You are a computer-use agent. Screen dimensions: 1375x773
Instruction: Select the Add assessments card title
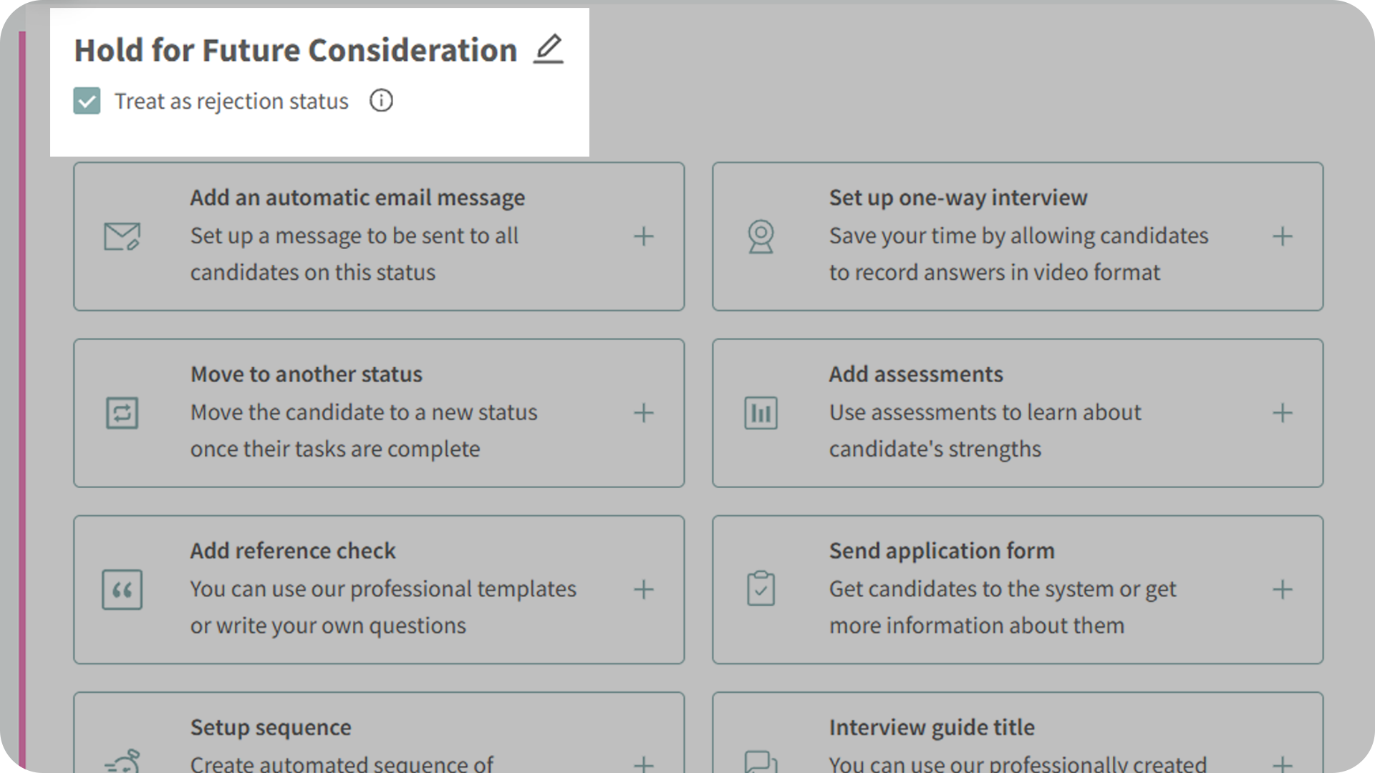916,374
